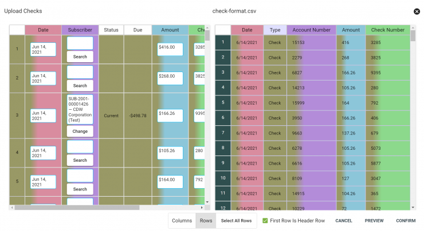Select Amount header in CSV table
This screenshot has width=424, height=231.
coord(351,30)
